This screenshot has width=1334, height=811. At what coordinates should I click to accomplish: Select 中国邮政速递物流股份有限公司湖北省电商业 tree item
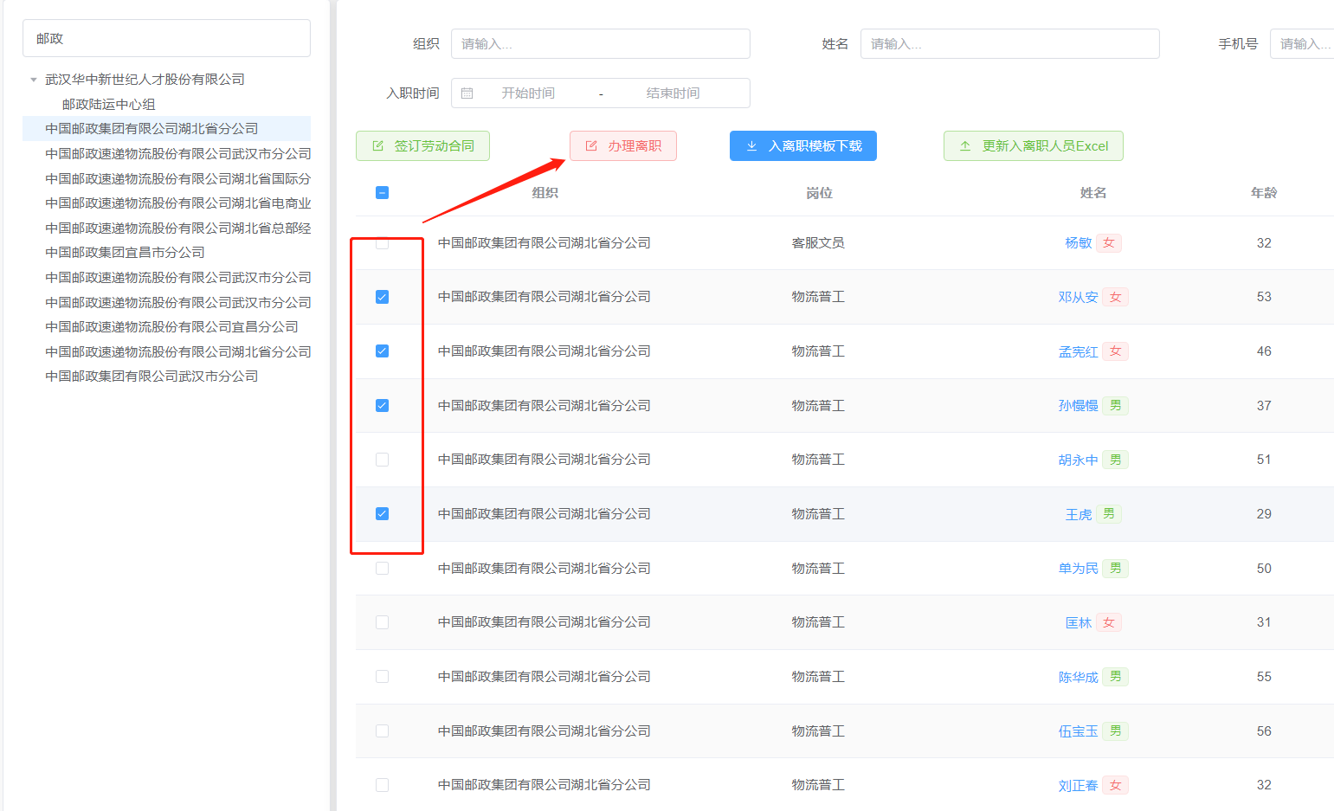point(177,203)
